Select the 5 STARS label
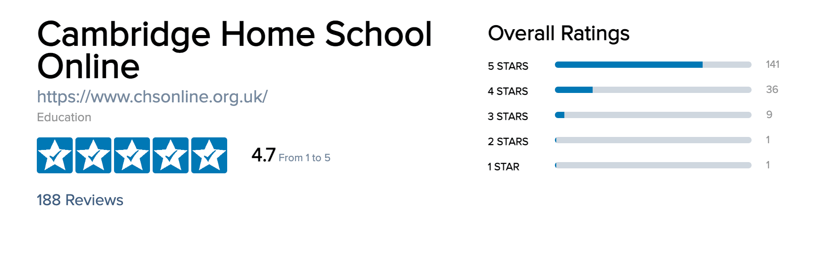 (508, 66)
